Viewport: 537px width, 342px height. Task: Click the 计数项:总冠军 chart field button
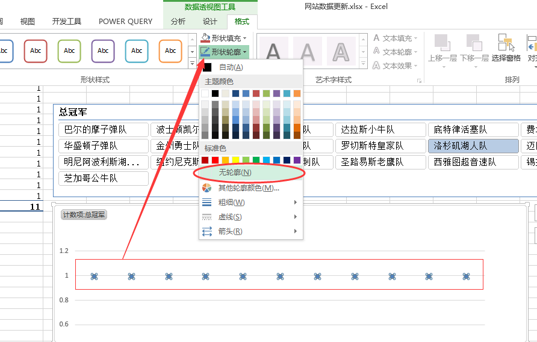click(84, 215)
